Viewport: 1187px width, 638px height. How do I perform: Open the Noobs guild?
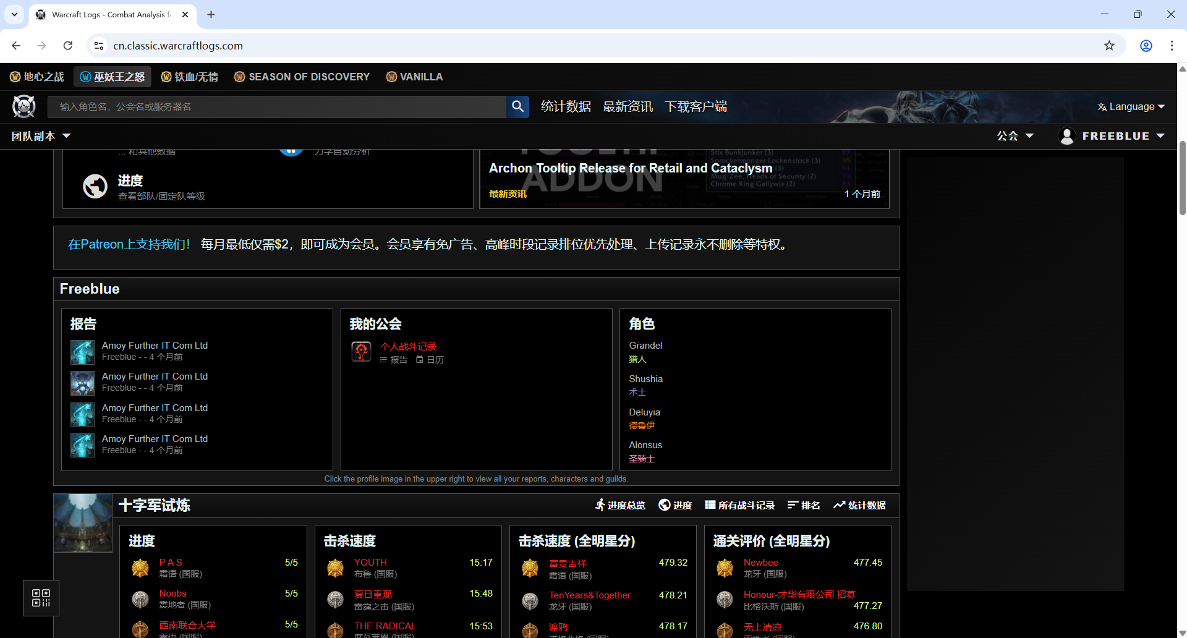click(172, 593)
